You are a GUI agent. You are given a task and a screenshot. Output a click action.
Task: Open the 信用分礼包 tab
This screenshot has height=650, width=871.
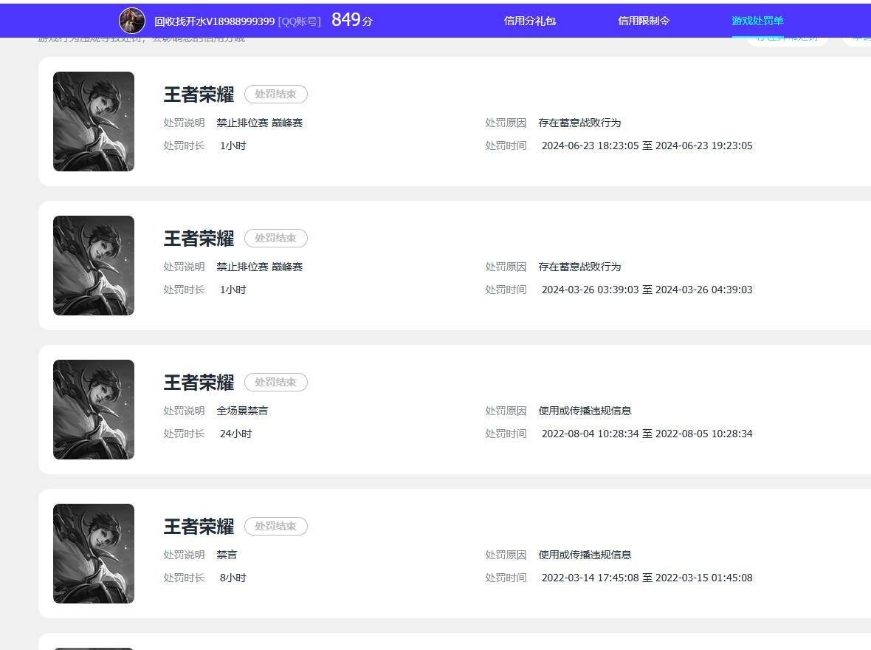tap(530, 21)
